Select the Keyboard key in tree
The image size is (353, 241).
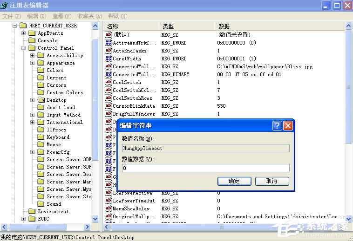58,137
